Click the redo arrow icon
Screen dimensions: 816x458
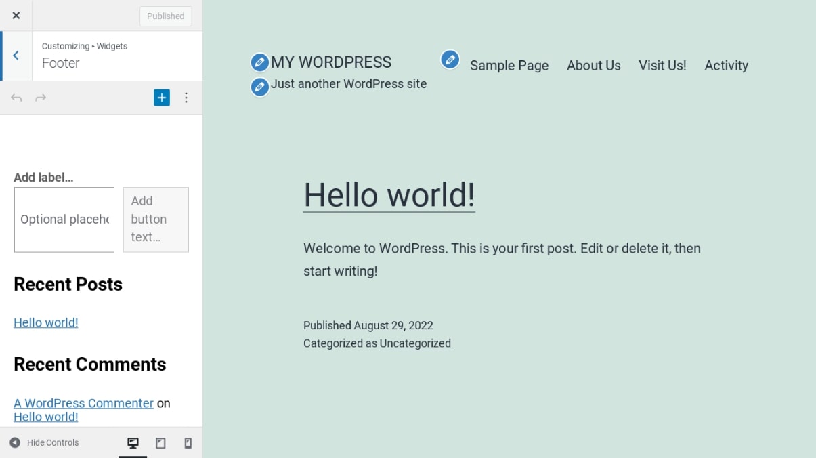pyautogui.click(x=41, y=98)
